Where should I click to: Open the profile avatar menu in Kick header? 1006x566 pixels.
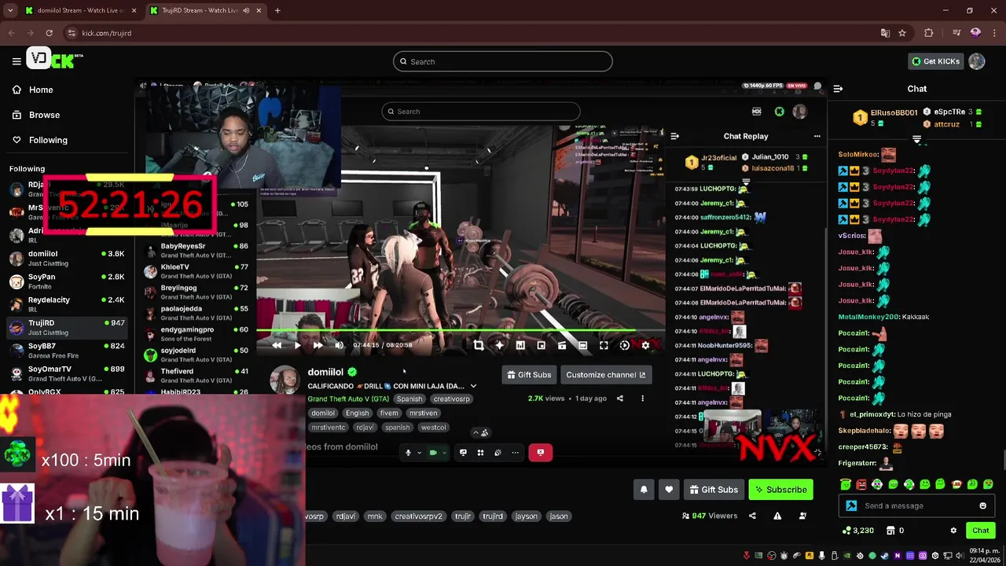pyautogui.click(x=977, y=61)
